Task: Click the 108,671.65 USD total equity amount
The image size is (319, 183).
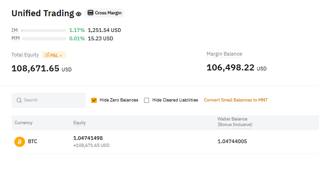Action: pos(42,69)
